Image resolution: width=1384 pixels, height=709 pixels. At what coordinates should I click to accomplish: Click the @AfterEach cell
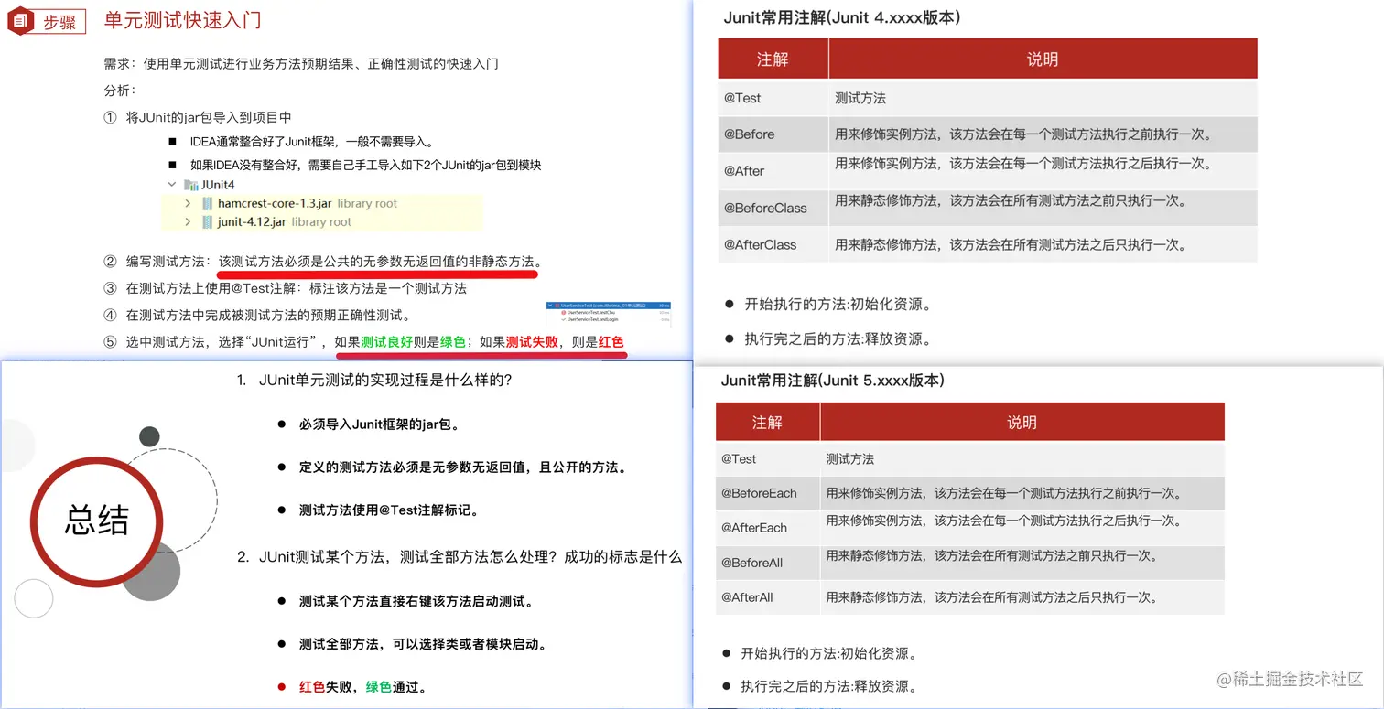(x=767, y=528)
